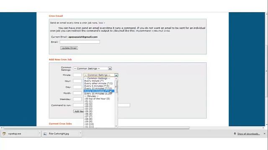Select ':05 (5)' minute option

coord(88,112)
